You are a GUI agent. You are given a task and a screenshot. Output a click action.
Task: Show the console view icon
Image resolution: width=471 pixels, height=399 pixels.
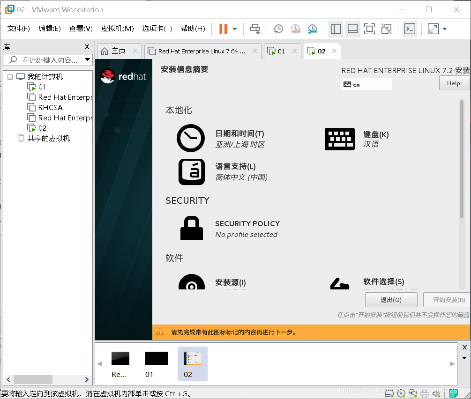click(410, 29)
